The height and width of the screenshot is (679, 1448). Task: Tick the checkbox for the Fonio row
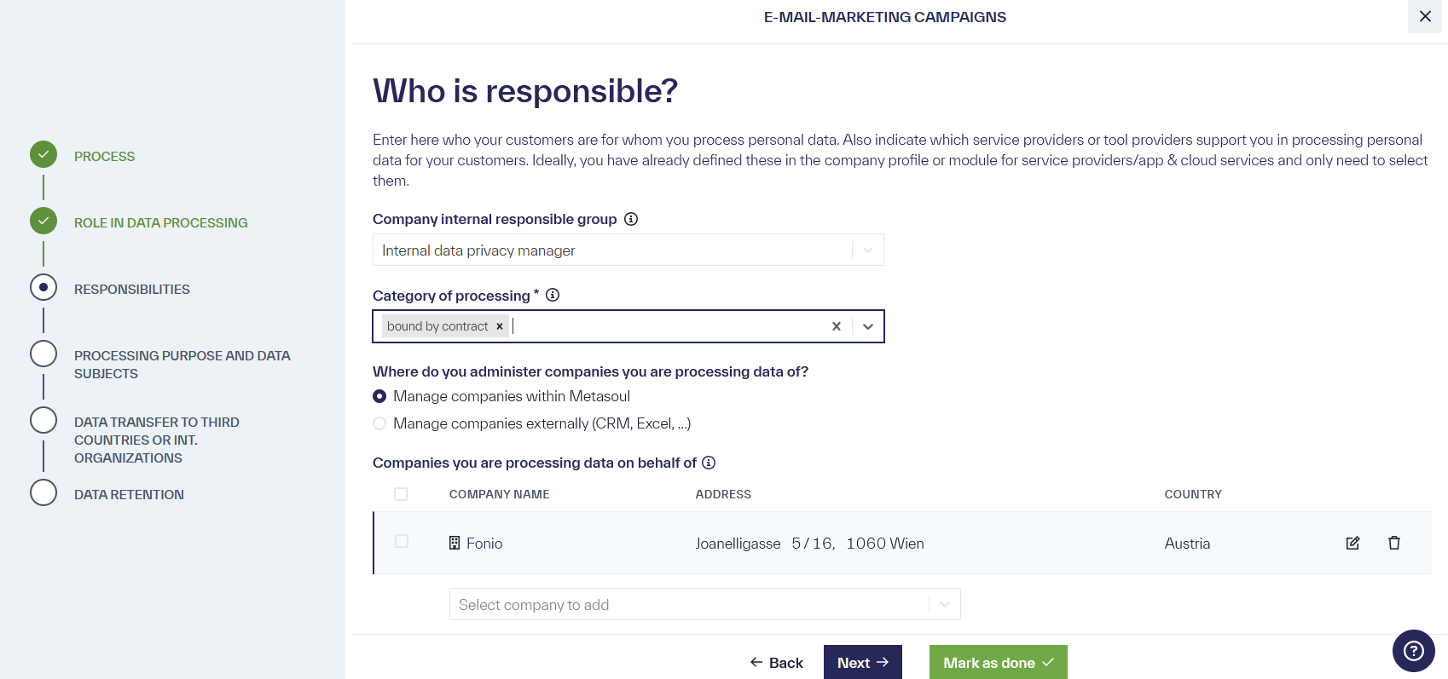click(401, 543)
